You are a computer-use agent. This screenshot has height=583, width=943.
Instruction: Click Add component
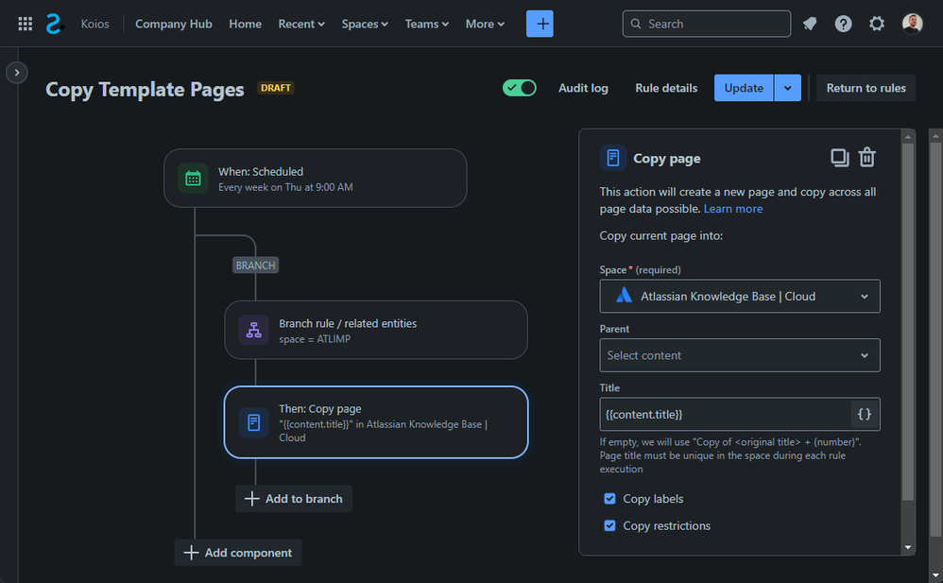pyautogui.click(x=238, y=553)
